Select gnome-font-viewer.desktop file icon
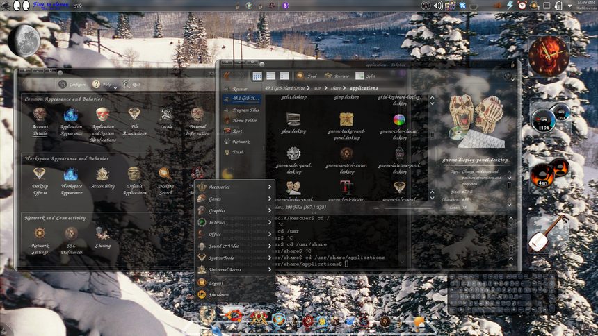The image size is (598, 336). click(346, 187)
